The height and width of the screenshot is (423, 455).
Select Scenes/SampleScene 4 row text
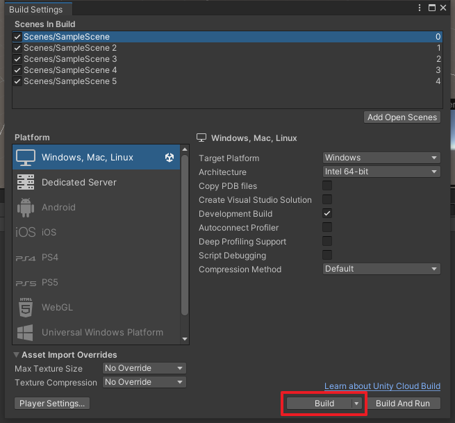coord(70,70)
